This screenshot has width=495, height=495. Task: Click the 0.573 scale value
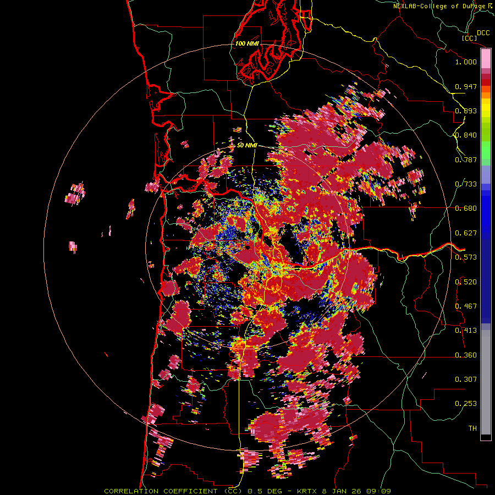point(466,257)
